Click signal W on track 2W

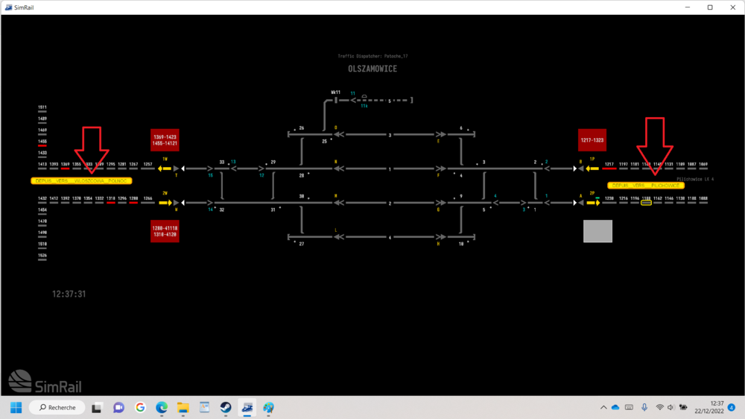coord(176,202)
